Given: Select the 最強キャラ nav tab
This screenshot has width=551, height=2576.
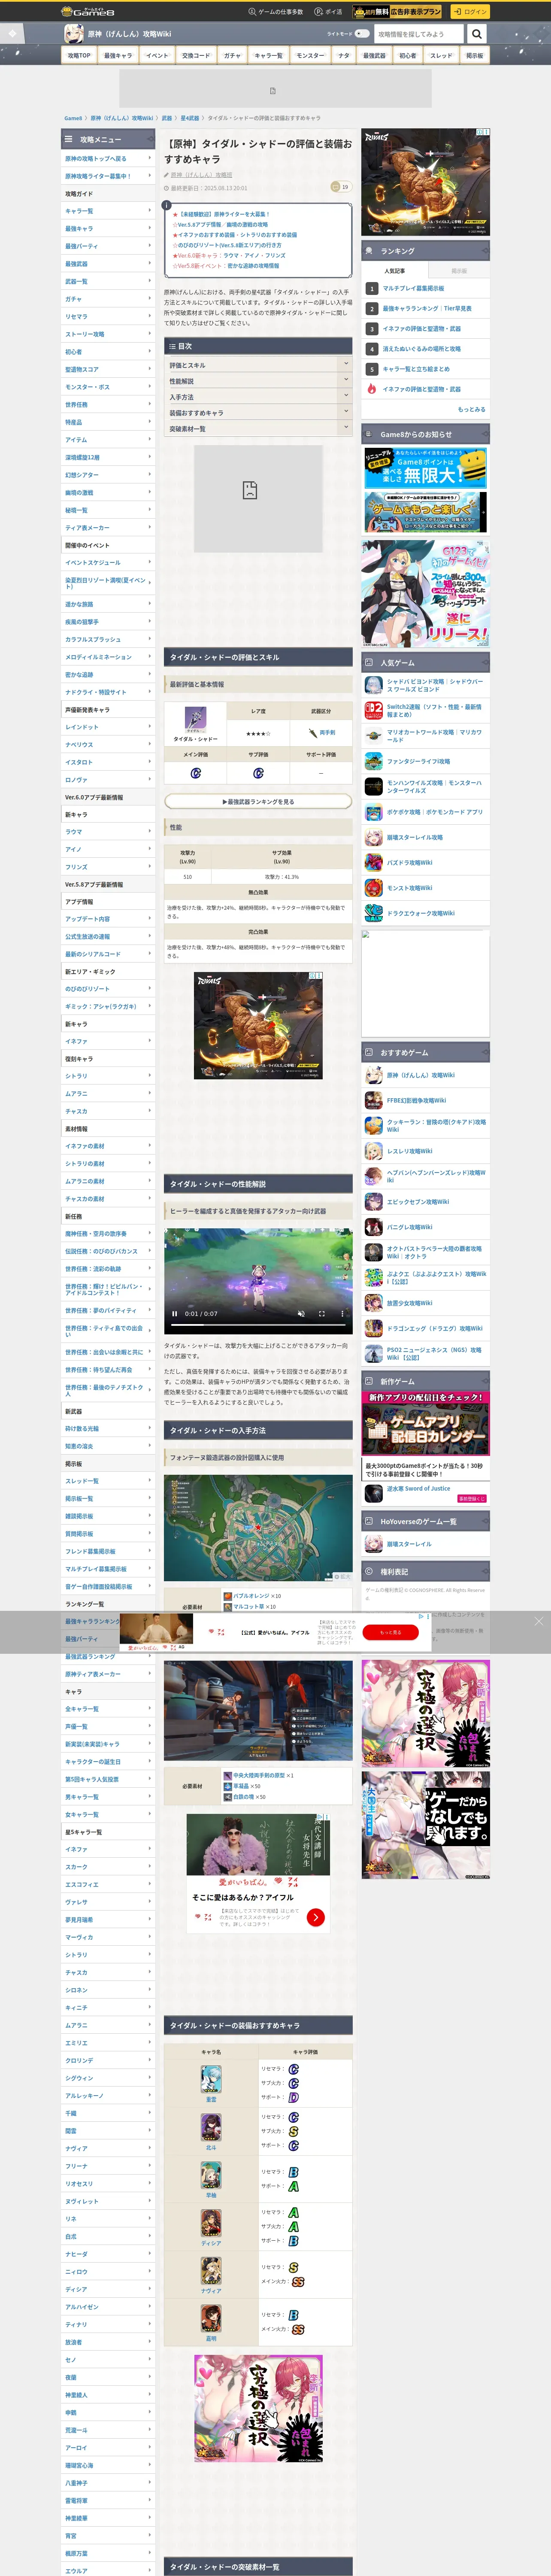Looking at the screenshot, I should 117,56.
